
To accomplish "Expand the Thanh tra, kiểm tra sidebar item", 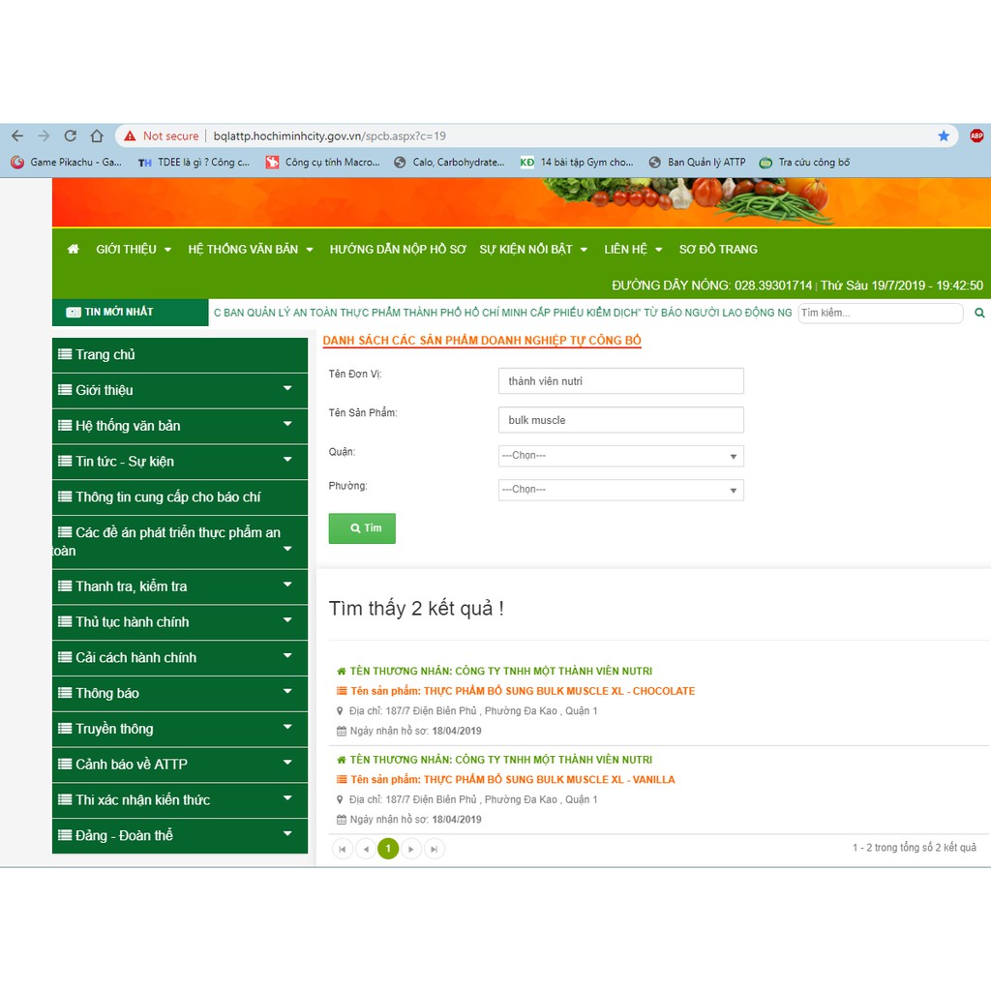I will 179,586.
